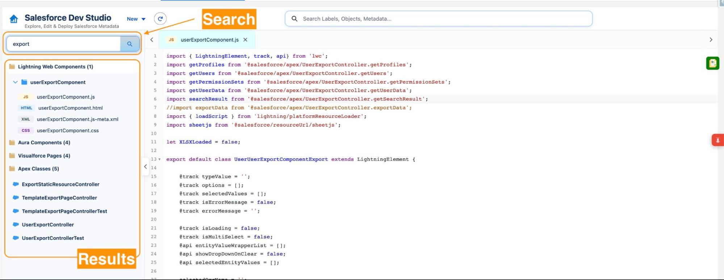
Task: Click the right tab scroll chevron
Action: click(x=711, y=40)
